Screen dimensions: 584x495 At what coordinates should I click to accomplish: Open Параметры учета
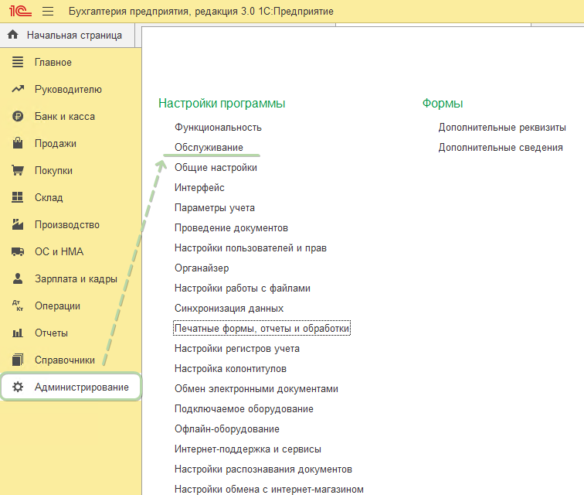click(215, 208)
